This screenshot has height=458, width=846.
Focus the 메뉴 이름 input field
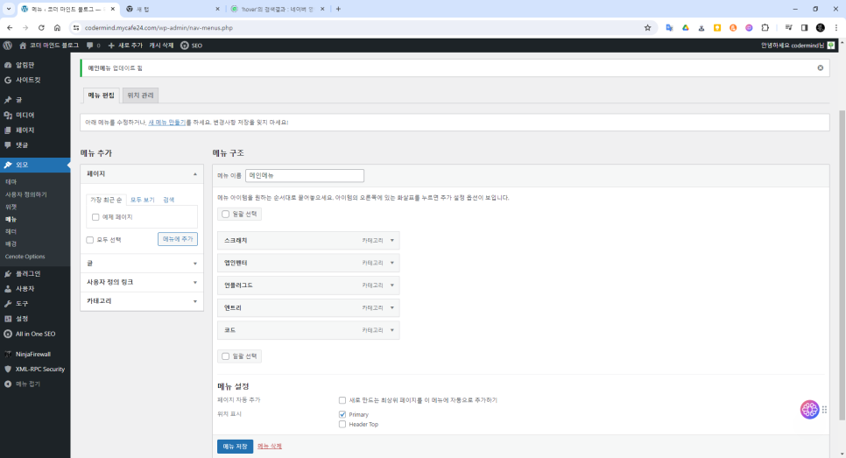click(x=304, y=175)
